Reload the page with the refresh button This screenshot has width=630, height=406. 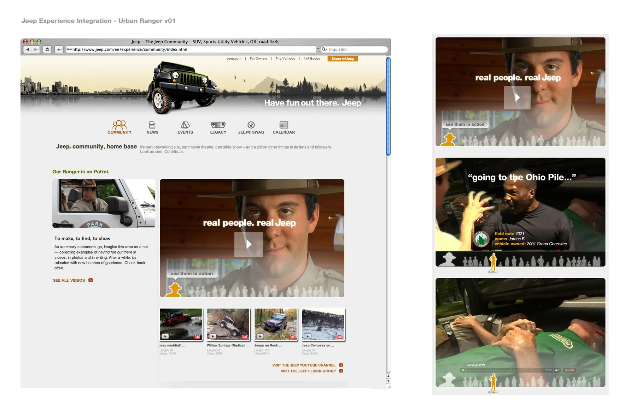point(47,49)
